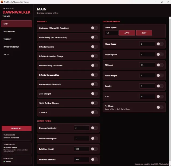Click the FOV value field
Screen dimensions: 171x166
point(147,96)
